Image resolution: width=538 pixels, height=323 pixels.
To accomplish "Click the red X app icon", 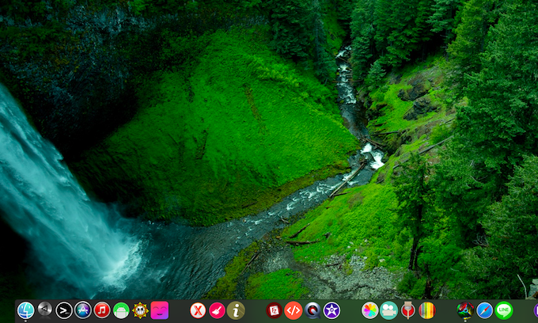I will click(198, 310).
